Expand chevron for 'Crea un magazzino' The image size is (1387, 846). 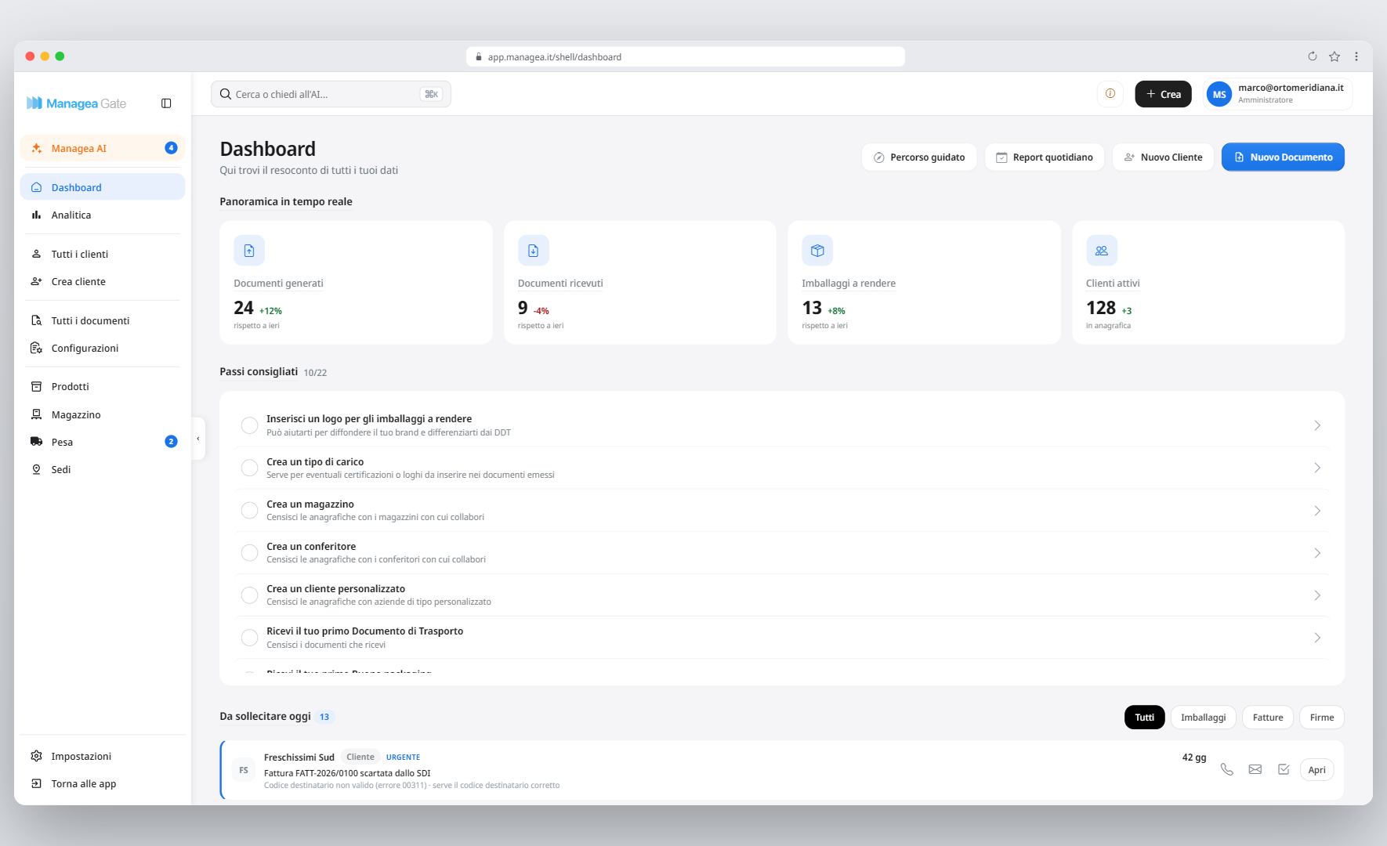(x=1317, y=511)
